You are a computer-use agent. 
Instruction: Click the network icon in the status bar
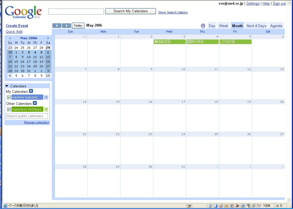tap(189, 206)
